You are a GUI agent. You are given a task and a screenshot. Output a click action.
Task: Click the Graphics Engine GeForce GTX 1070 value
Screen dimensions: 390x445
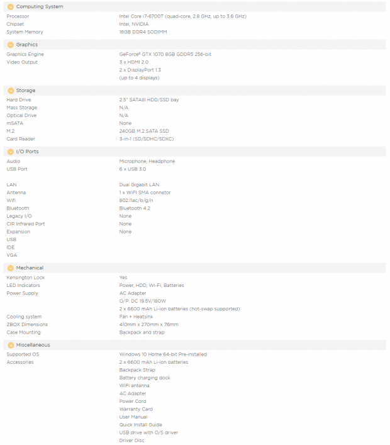click(165, 55)
